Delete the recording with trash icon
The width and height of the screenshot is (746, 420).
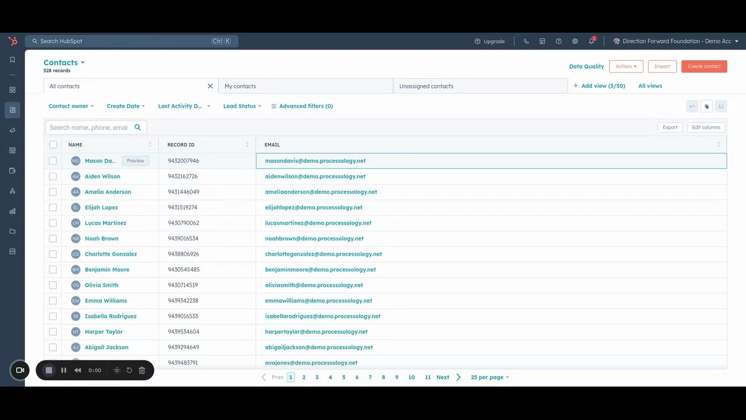tap(142, 370)
